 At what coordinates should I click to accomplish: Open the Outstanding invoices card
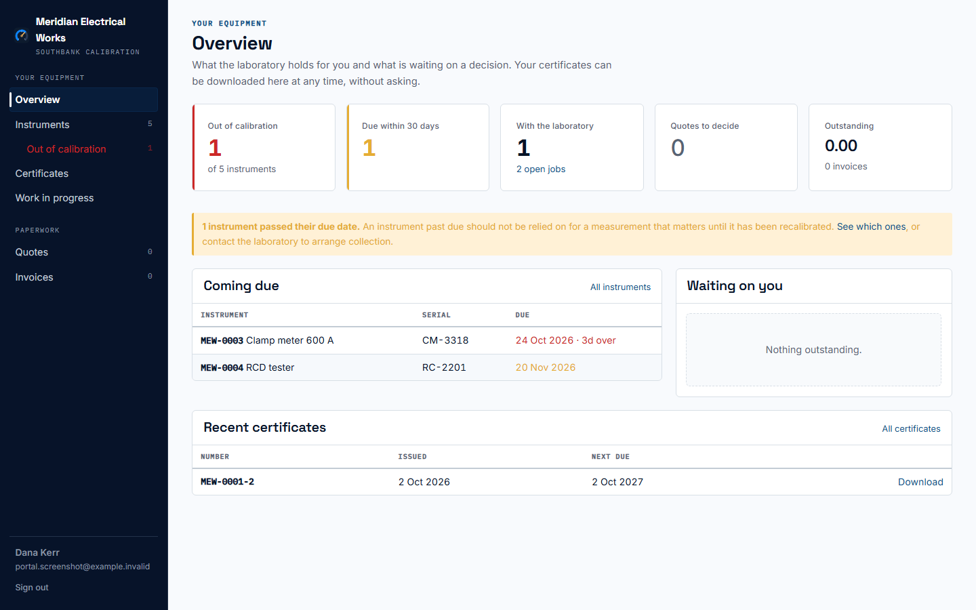click(x=880, y=147)
